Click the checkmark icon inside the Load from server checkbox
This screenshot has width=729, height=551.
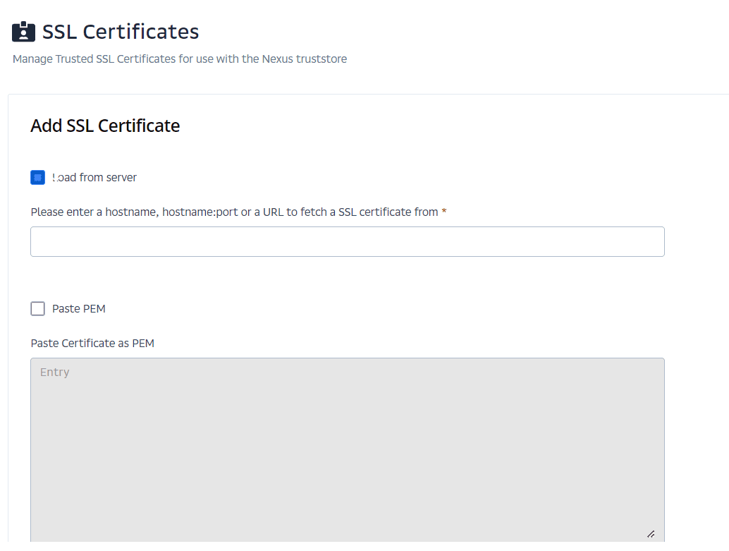click(x=37, y=177)
